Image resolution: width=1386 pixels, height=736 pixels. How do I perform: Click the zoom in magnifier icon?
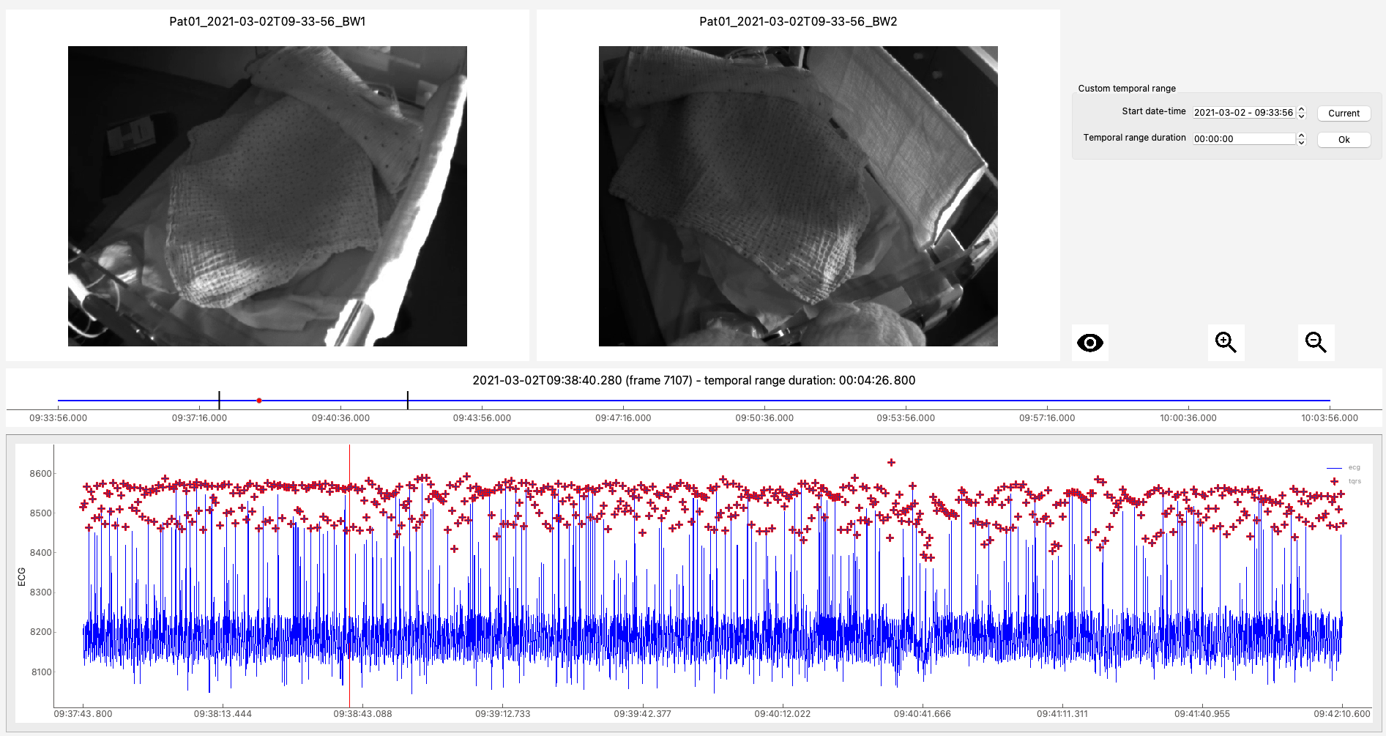(x=1226, y=343)
